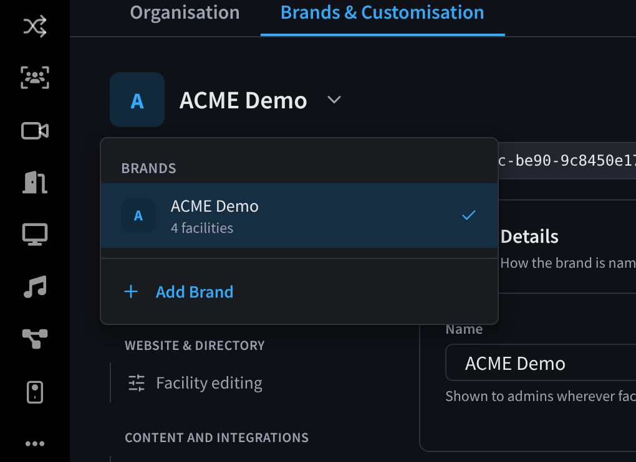Viewport: 636px width, 462px height.
Task: Open the monitor screens sidebar icon
Action: point(35,235)
